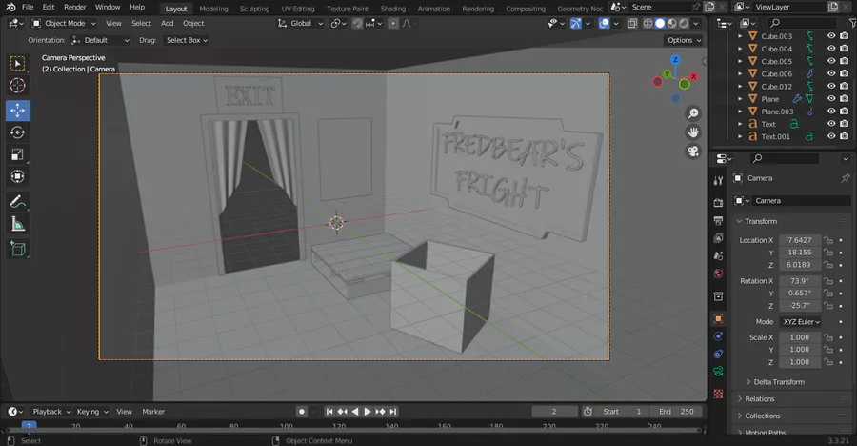Activate the 3D Cursor tool
857x446 pixels.
[x=17, y=86]
